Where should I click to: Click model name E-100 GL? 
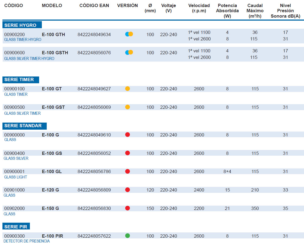52,171
